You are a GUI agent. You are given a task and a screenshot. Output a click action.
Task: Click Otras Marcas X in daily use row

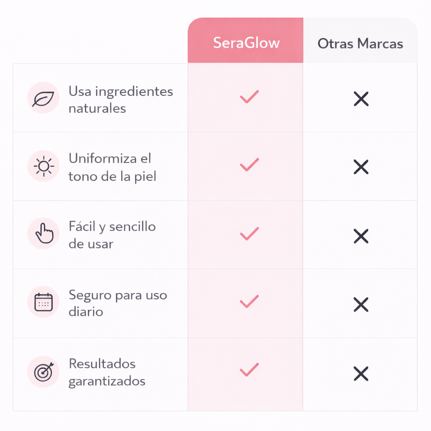[x=361, y=304]
